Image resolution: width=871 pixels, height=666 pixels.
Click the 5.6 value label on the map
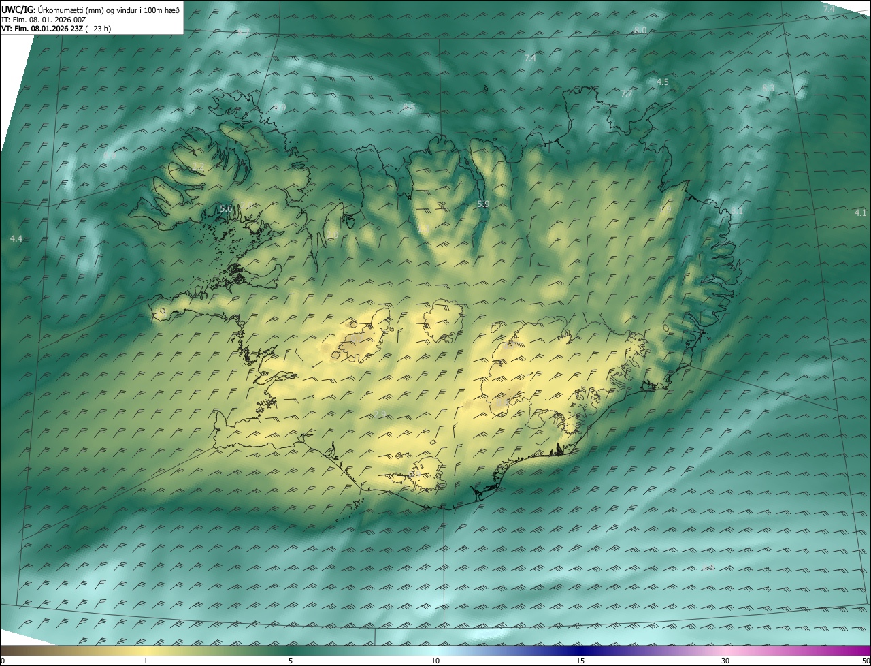(x=226, y=208)
